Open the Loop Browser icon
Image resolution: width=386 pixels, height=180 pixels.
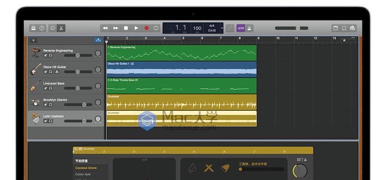pos(344,28)
